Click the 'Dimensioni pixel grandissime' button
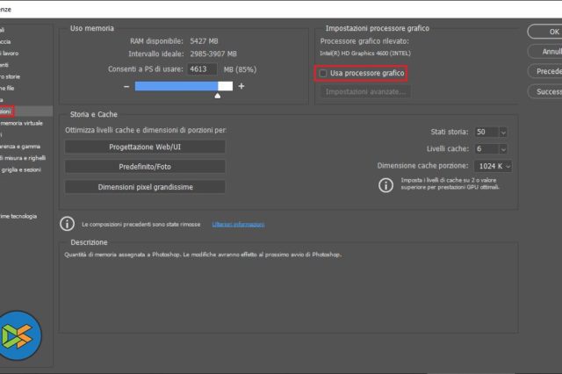 145,187
